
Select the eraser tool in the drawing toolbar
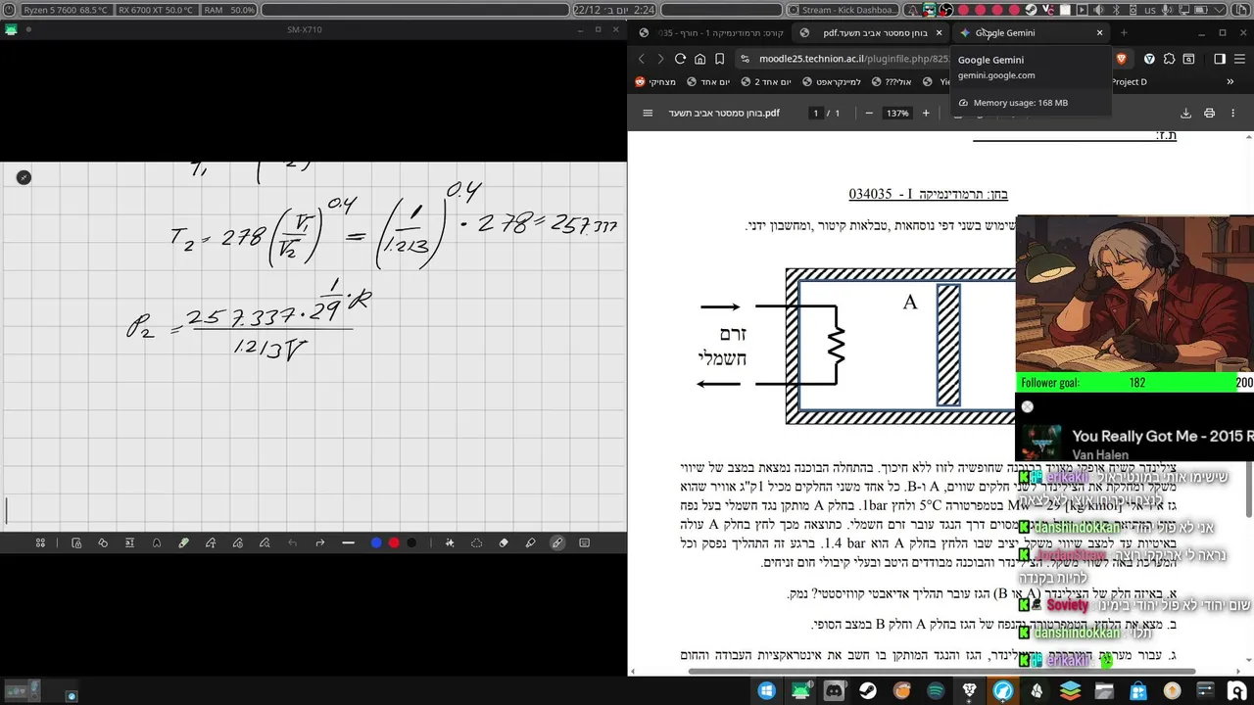tap(504, 542)
